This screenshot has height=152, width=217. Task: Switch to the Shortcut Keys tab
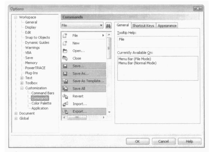(x=143, y=26)
